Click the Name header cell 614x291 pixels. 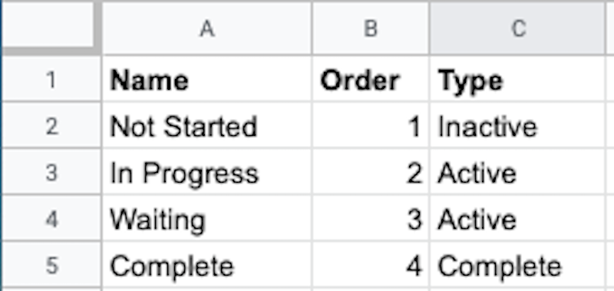click(x=207, y=79)
